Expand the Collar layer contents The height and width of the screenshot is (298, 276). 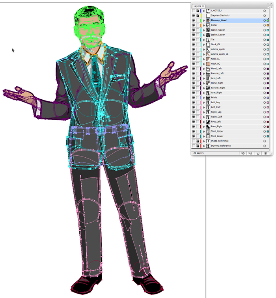click(x=204, y=25)
